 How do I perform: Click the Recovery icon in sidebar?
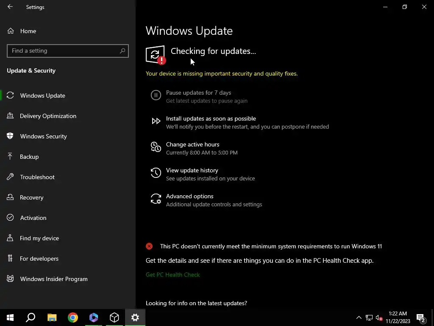10,197
